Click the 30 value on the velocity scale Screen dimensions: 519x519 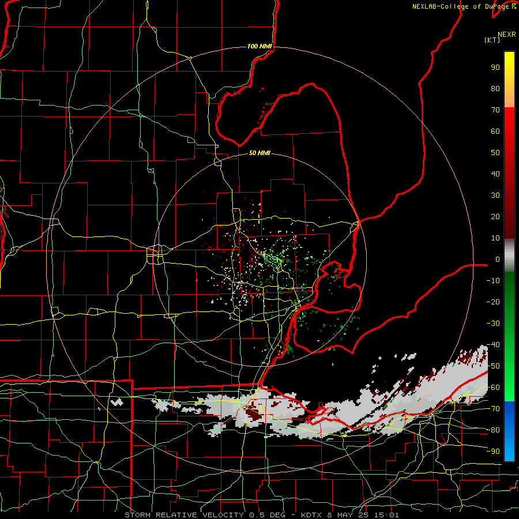click(495, 195)
